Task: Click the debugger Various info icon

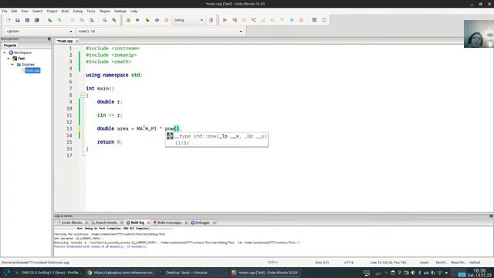Action: coord(324,20)
